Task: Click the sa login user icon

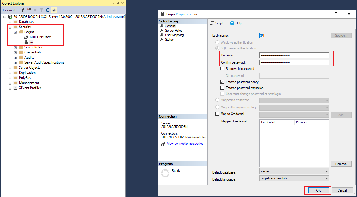Action: pos(26,42)
